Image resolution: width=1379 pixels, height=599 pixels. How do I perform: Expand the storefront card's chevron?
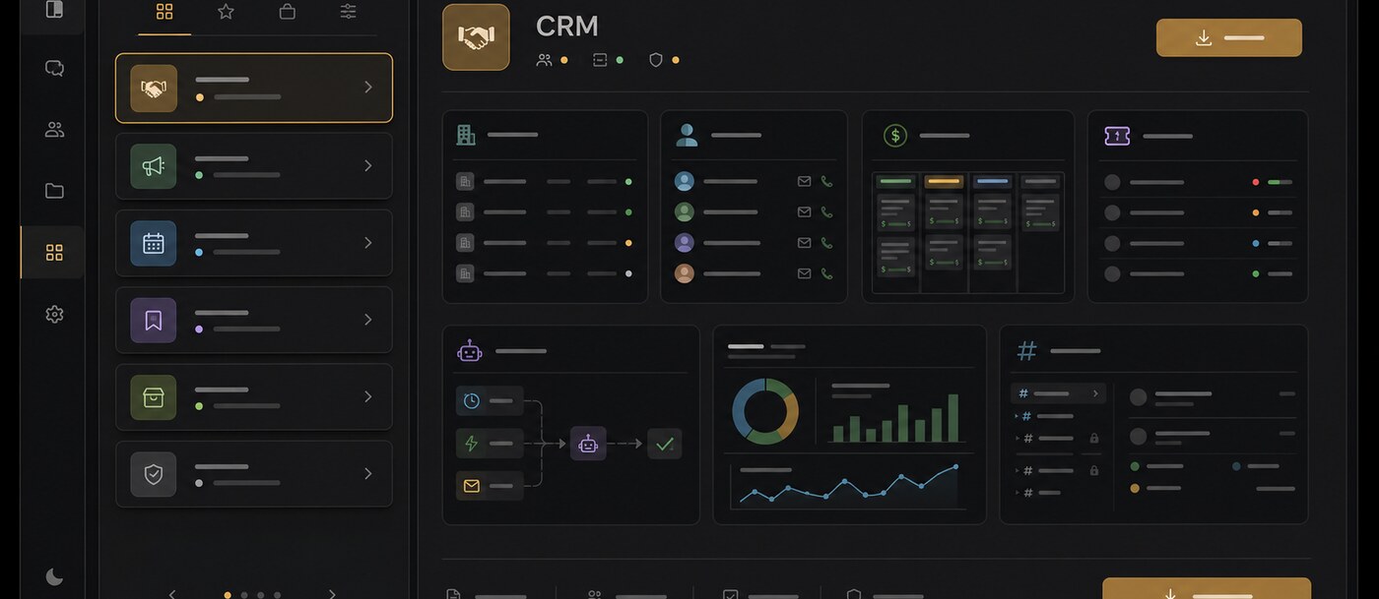coord(367,396)
